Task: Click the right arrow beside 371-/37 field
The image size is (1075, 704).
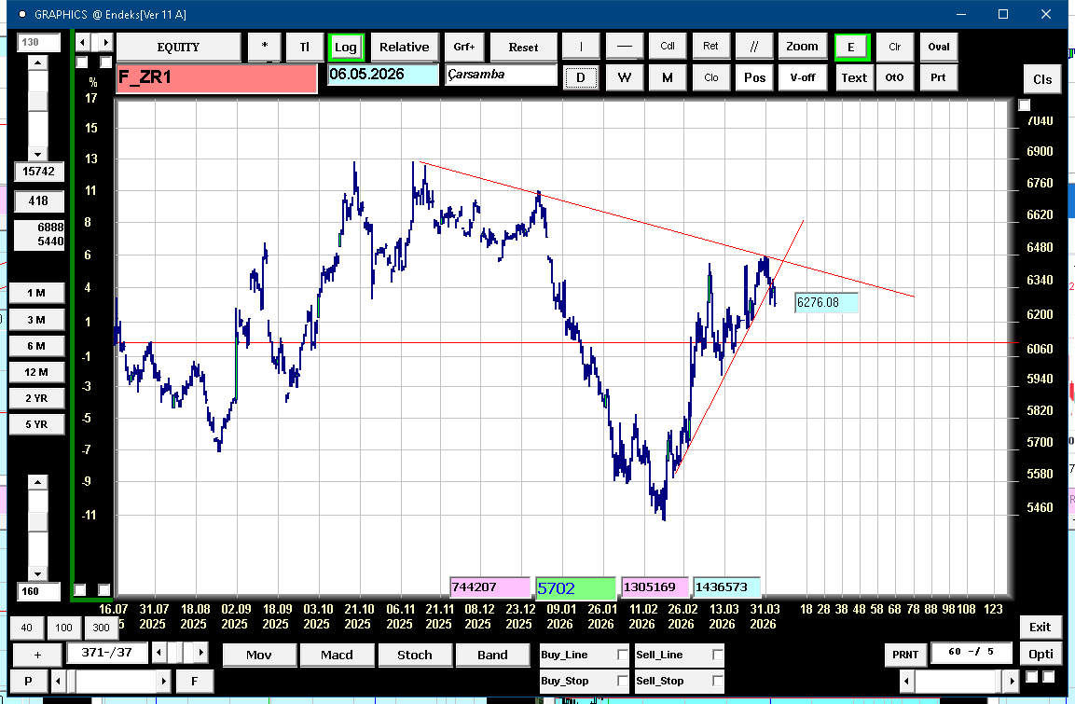Action: coord(201,652)
